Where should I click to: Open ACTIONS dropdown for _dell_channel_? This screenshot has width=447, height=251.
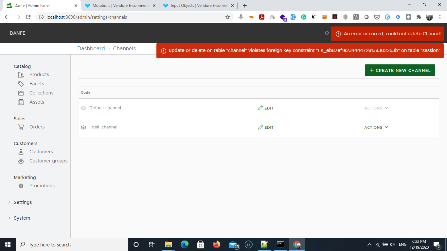pos(376,127)
